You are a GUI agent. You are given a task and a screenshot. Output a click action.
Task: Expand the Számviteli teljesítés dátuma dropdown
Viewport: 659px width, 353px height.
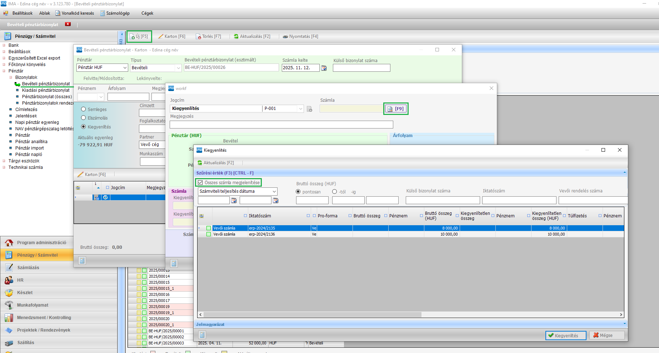(x=274, y=191)
